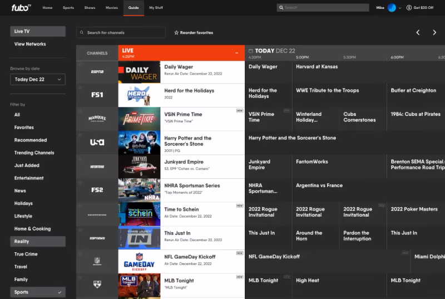Screen dimensions: 445x299
Task: Open the My Stuff tab
Action: [x=156, y=8]
